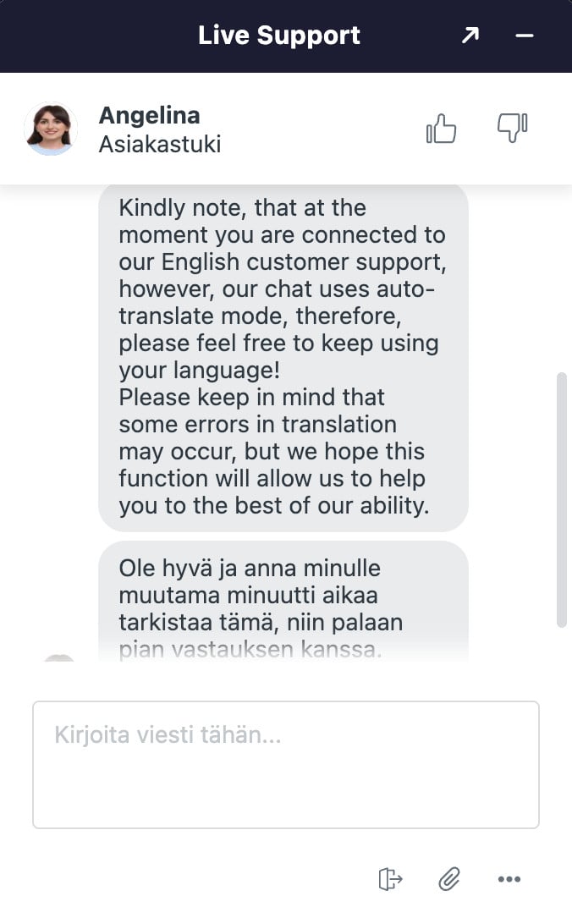Click the exit chat door icon
The image size is (572, 907).
[390, 879]
